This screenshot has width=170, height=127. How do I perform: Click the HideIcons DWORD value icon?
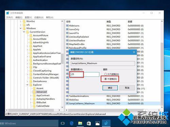[67, 26]
